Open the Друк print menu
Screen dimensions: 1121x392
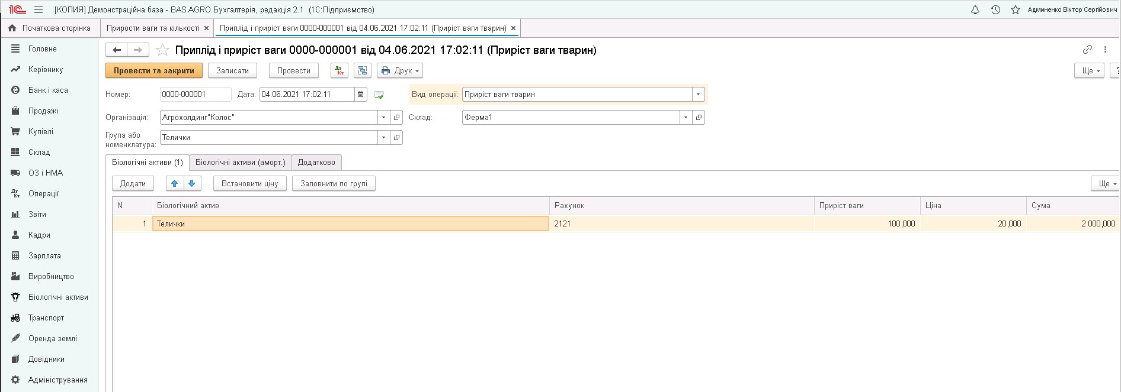(400, 71)
